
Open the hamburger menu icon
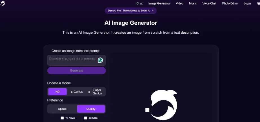[258, 3]
